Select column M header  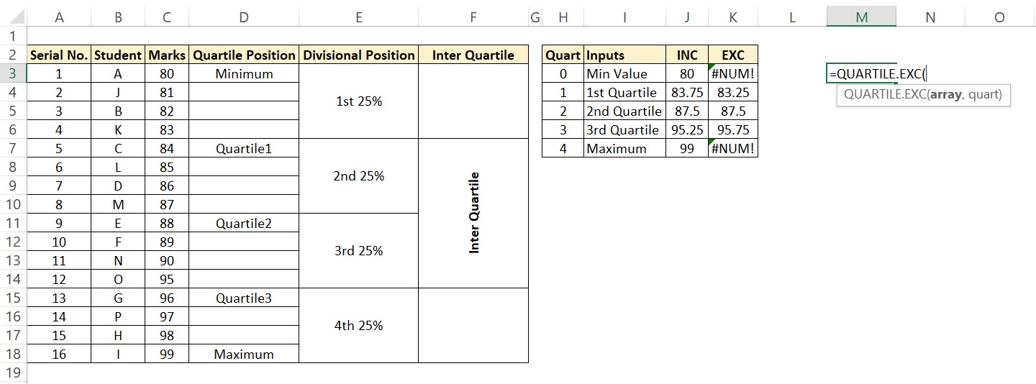[x=861, y=17]
